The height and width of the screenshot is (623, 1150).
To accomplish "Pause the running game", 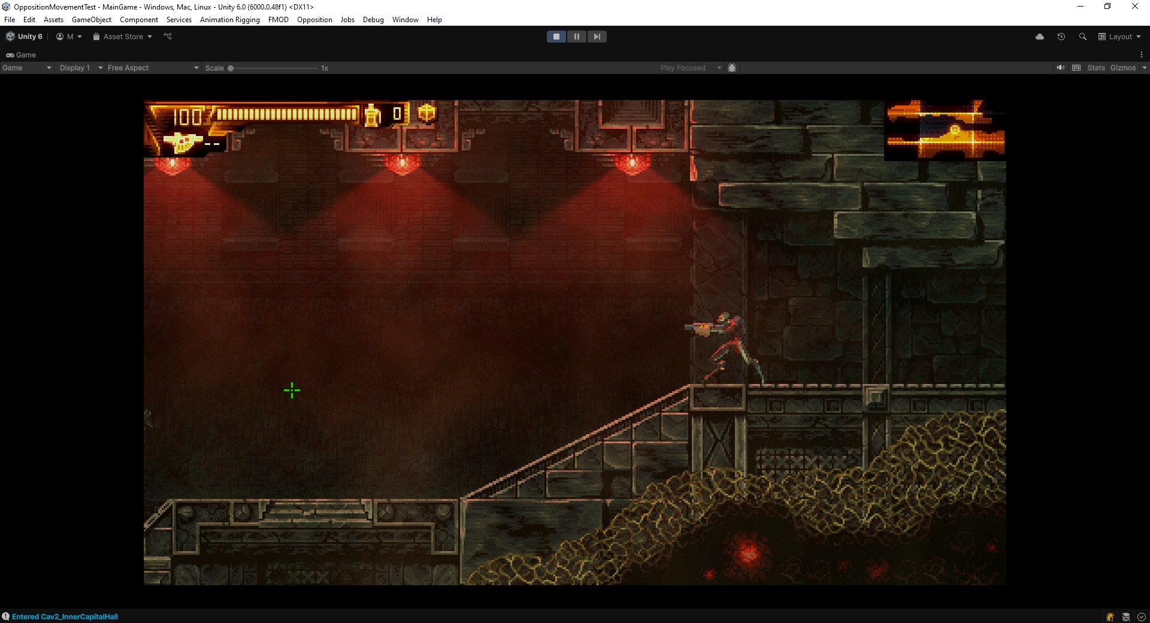I will click(x=577, y=37).
